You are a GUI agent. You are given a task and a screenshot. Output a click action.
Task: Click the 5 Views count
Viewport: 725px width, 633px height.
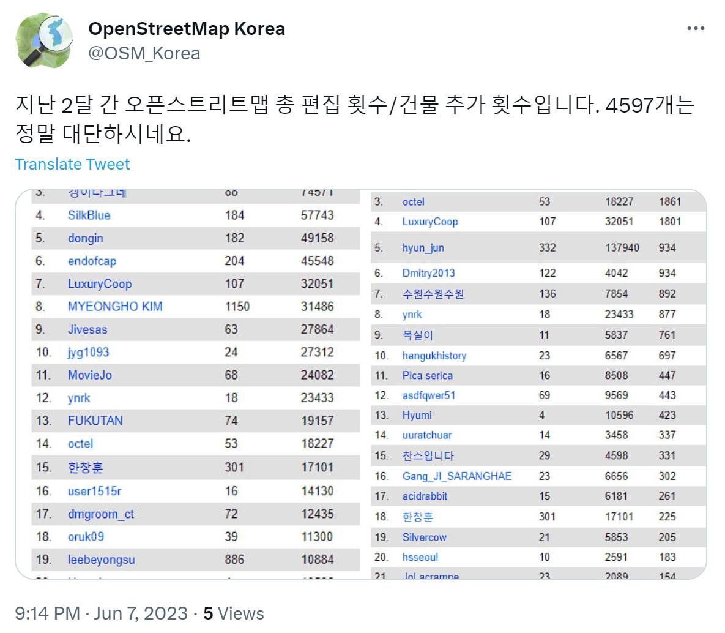tap(234, 613)
